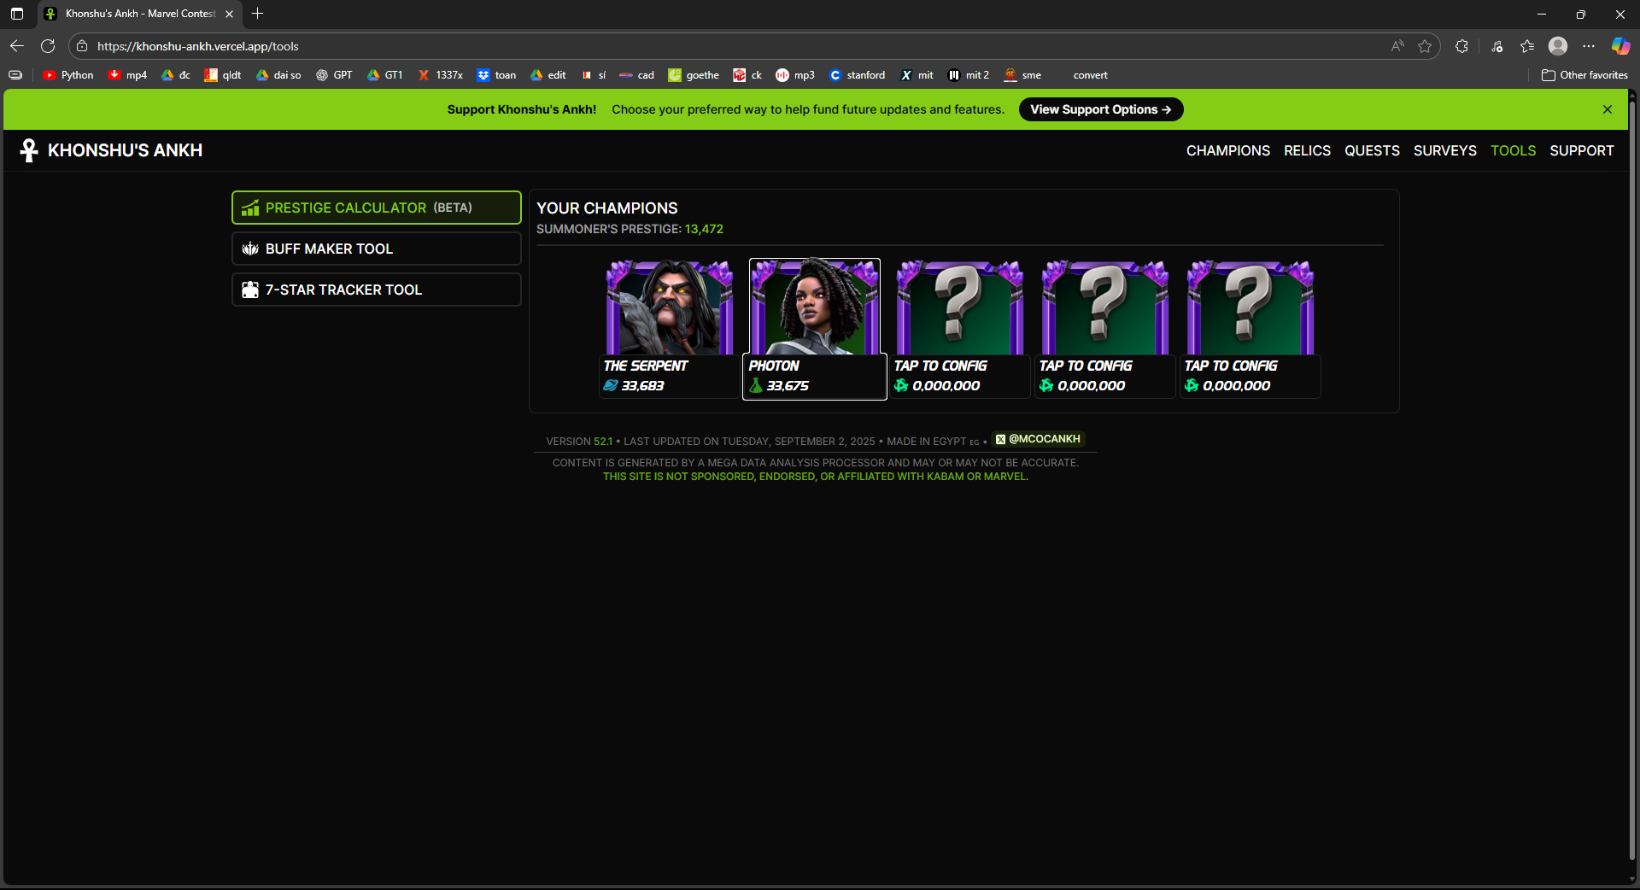1640x890 pixels.
Task: Click the browser back arrow
Action: (x=17, y=46)
